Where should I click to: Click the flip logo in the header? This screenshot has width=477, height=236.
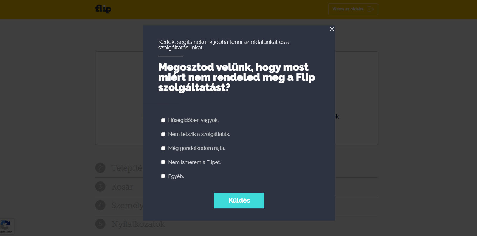click(103, 9)
